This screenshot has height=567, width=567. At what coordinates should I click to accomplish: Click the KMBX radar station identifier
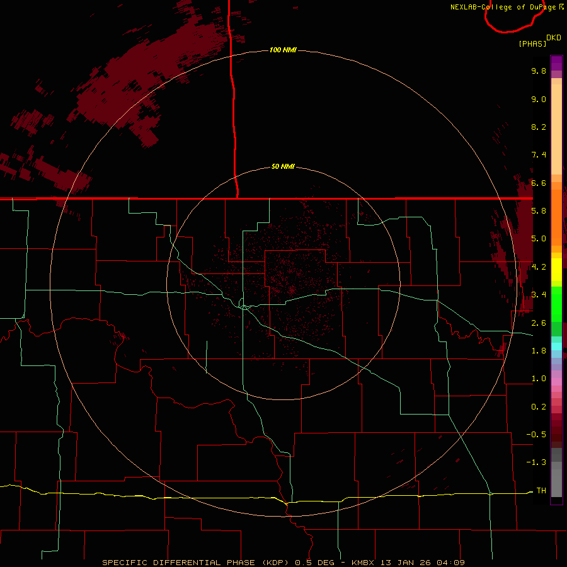tap(363, 563)
